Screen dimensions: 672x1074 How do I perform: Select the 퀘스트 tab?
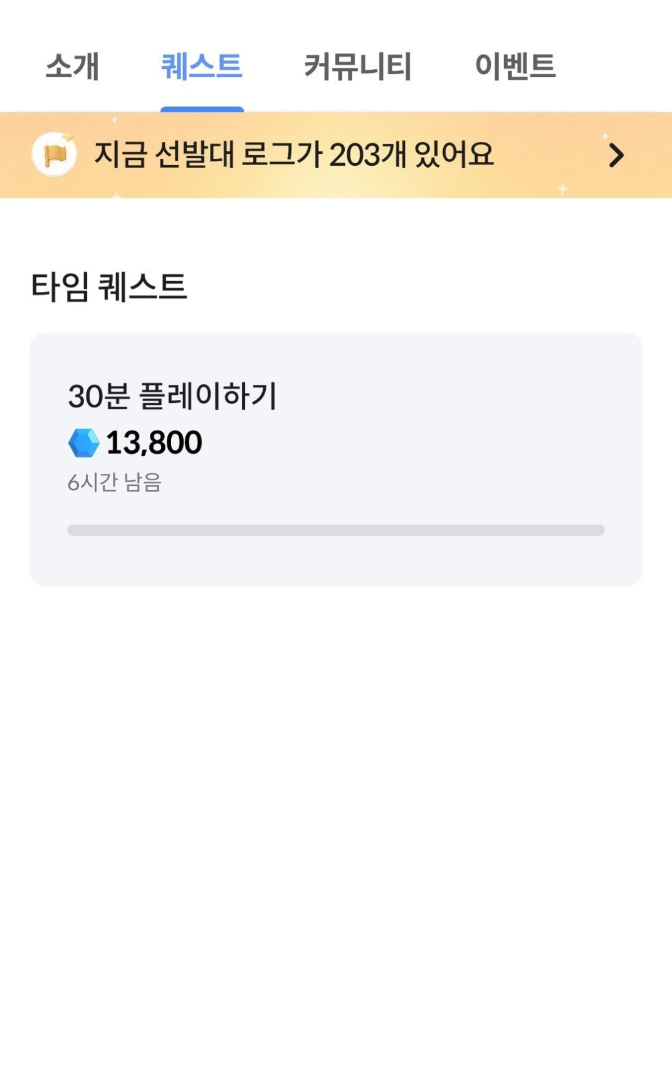201,66
